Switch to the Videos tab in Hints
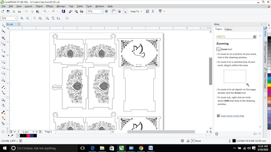 click(228, 29)
